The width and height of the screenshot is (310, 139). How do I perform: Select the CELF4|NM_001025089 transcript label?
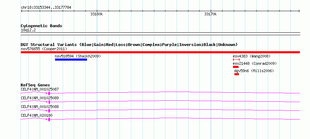(40, 98)
